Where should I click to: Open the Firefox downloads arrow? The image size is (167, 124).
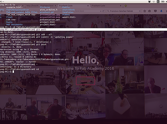tap(161, 11)
